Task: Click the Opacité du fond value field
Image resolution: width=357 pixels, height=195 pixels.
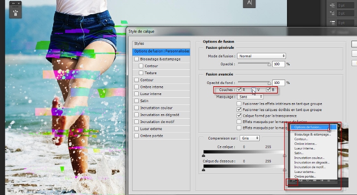Action: pos(278,83)
